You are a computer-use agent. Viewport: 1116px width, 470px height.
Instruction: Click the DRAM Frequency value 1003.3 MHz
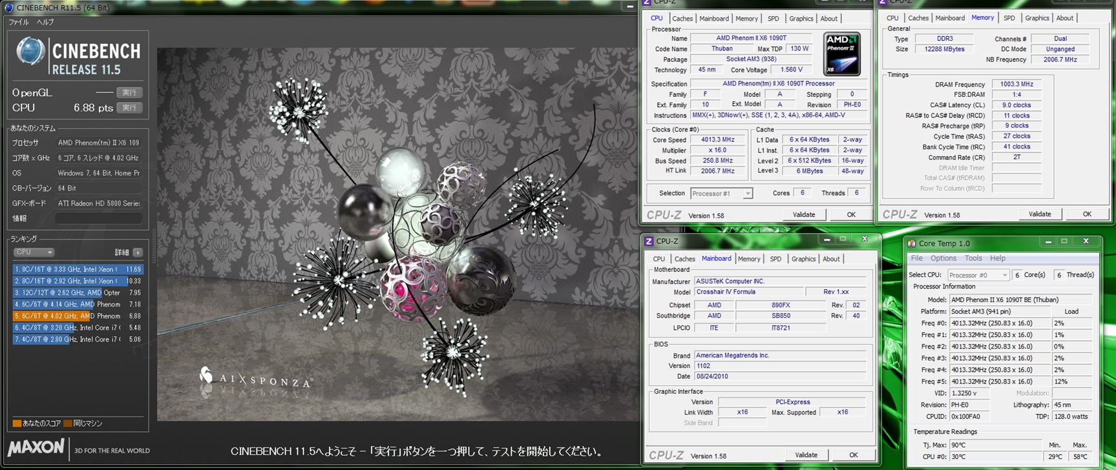[x=1016, y=84]
